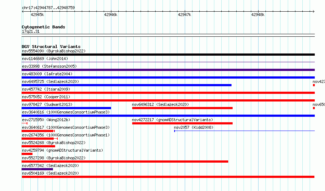Click the red nsv575052 variant bar
This screenshot has height=191, width=325.
click(x=168, y=100)
